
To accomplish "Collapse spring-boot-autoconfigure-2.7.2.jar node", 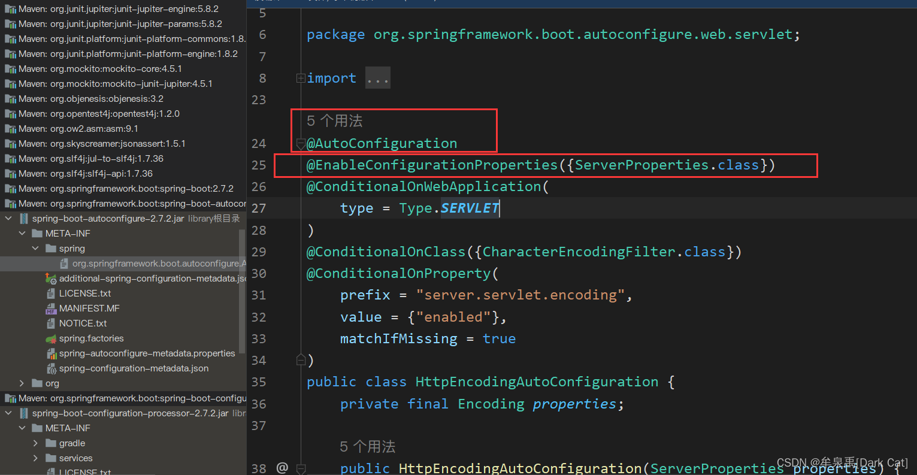I will coord(8,219).
